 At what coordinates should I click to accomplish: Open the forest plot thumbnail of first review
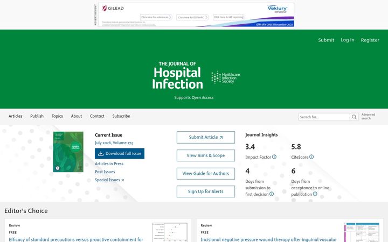[x=170, y=232]
